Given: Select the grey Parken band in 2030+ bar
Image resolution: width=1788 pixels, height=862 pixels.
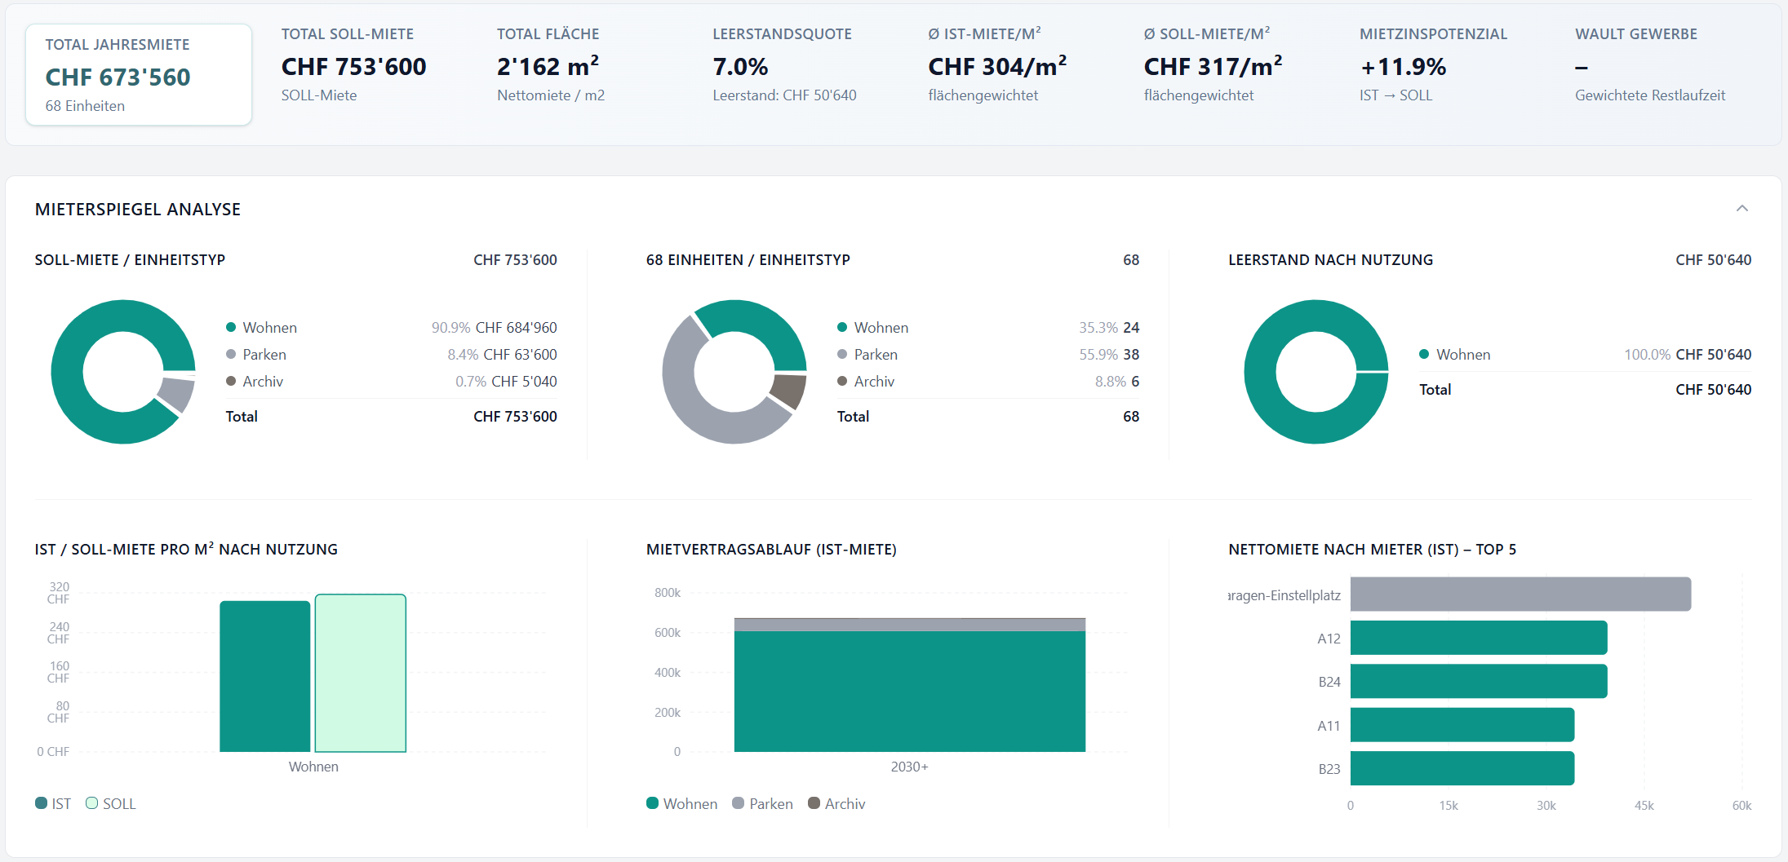Looking at the screenshot, I should coord(910,625).
